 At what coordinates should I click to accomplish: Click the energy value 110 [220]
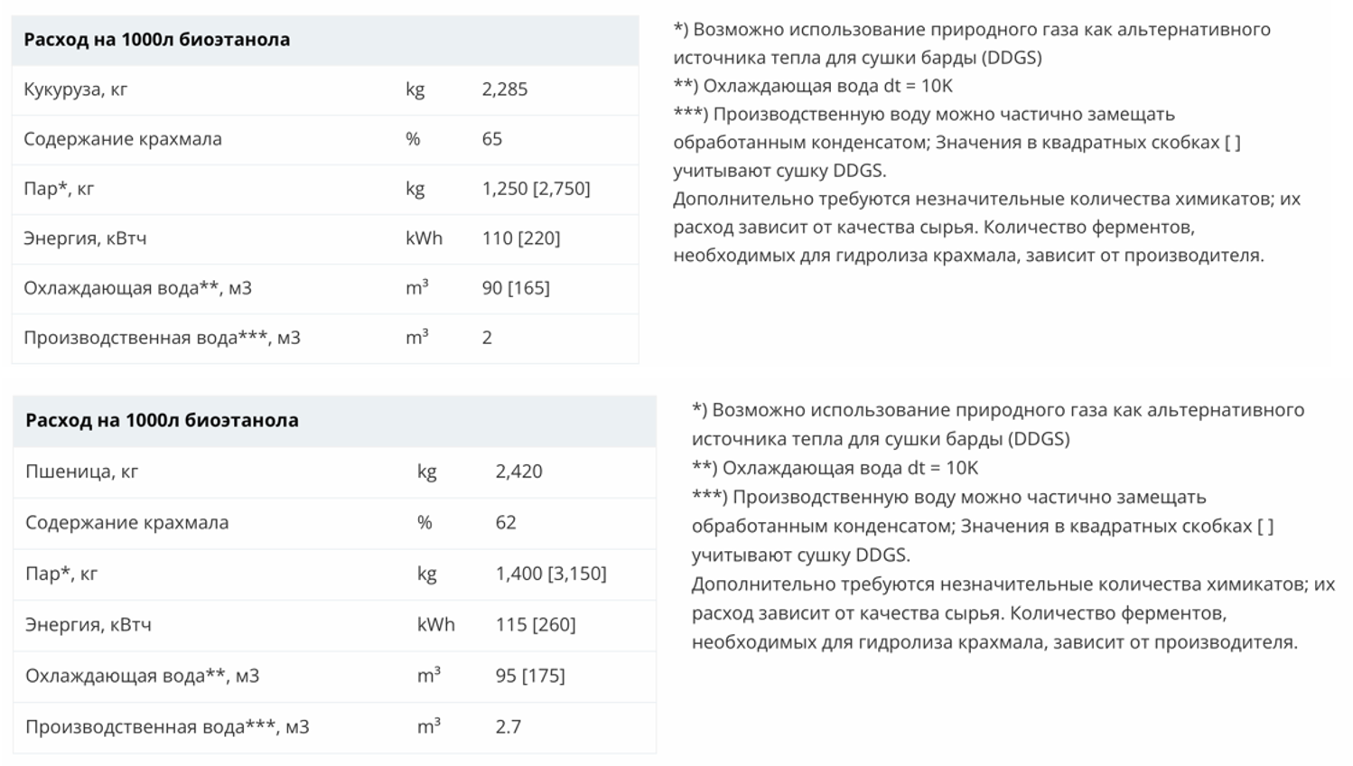pyautogui.click(x=521, y=238)
